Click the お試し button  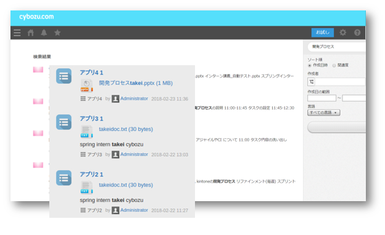click(x=323, y=33)
